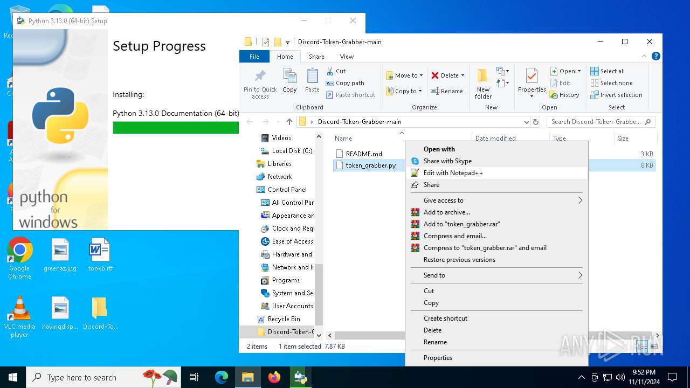Screen dimensions: 690x388
Task: Open the File tab
Action: pyautogui.click(x=254, y=57)
